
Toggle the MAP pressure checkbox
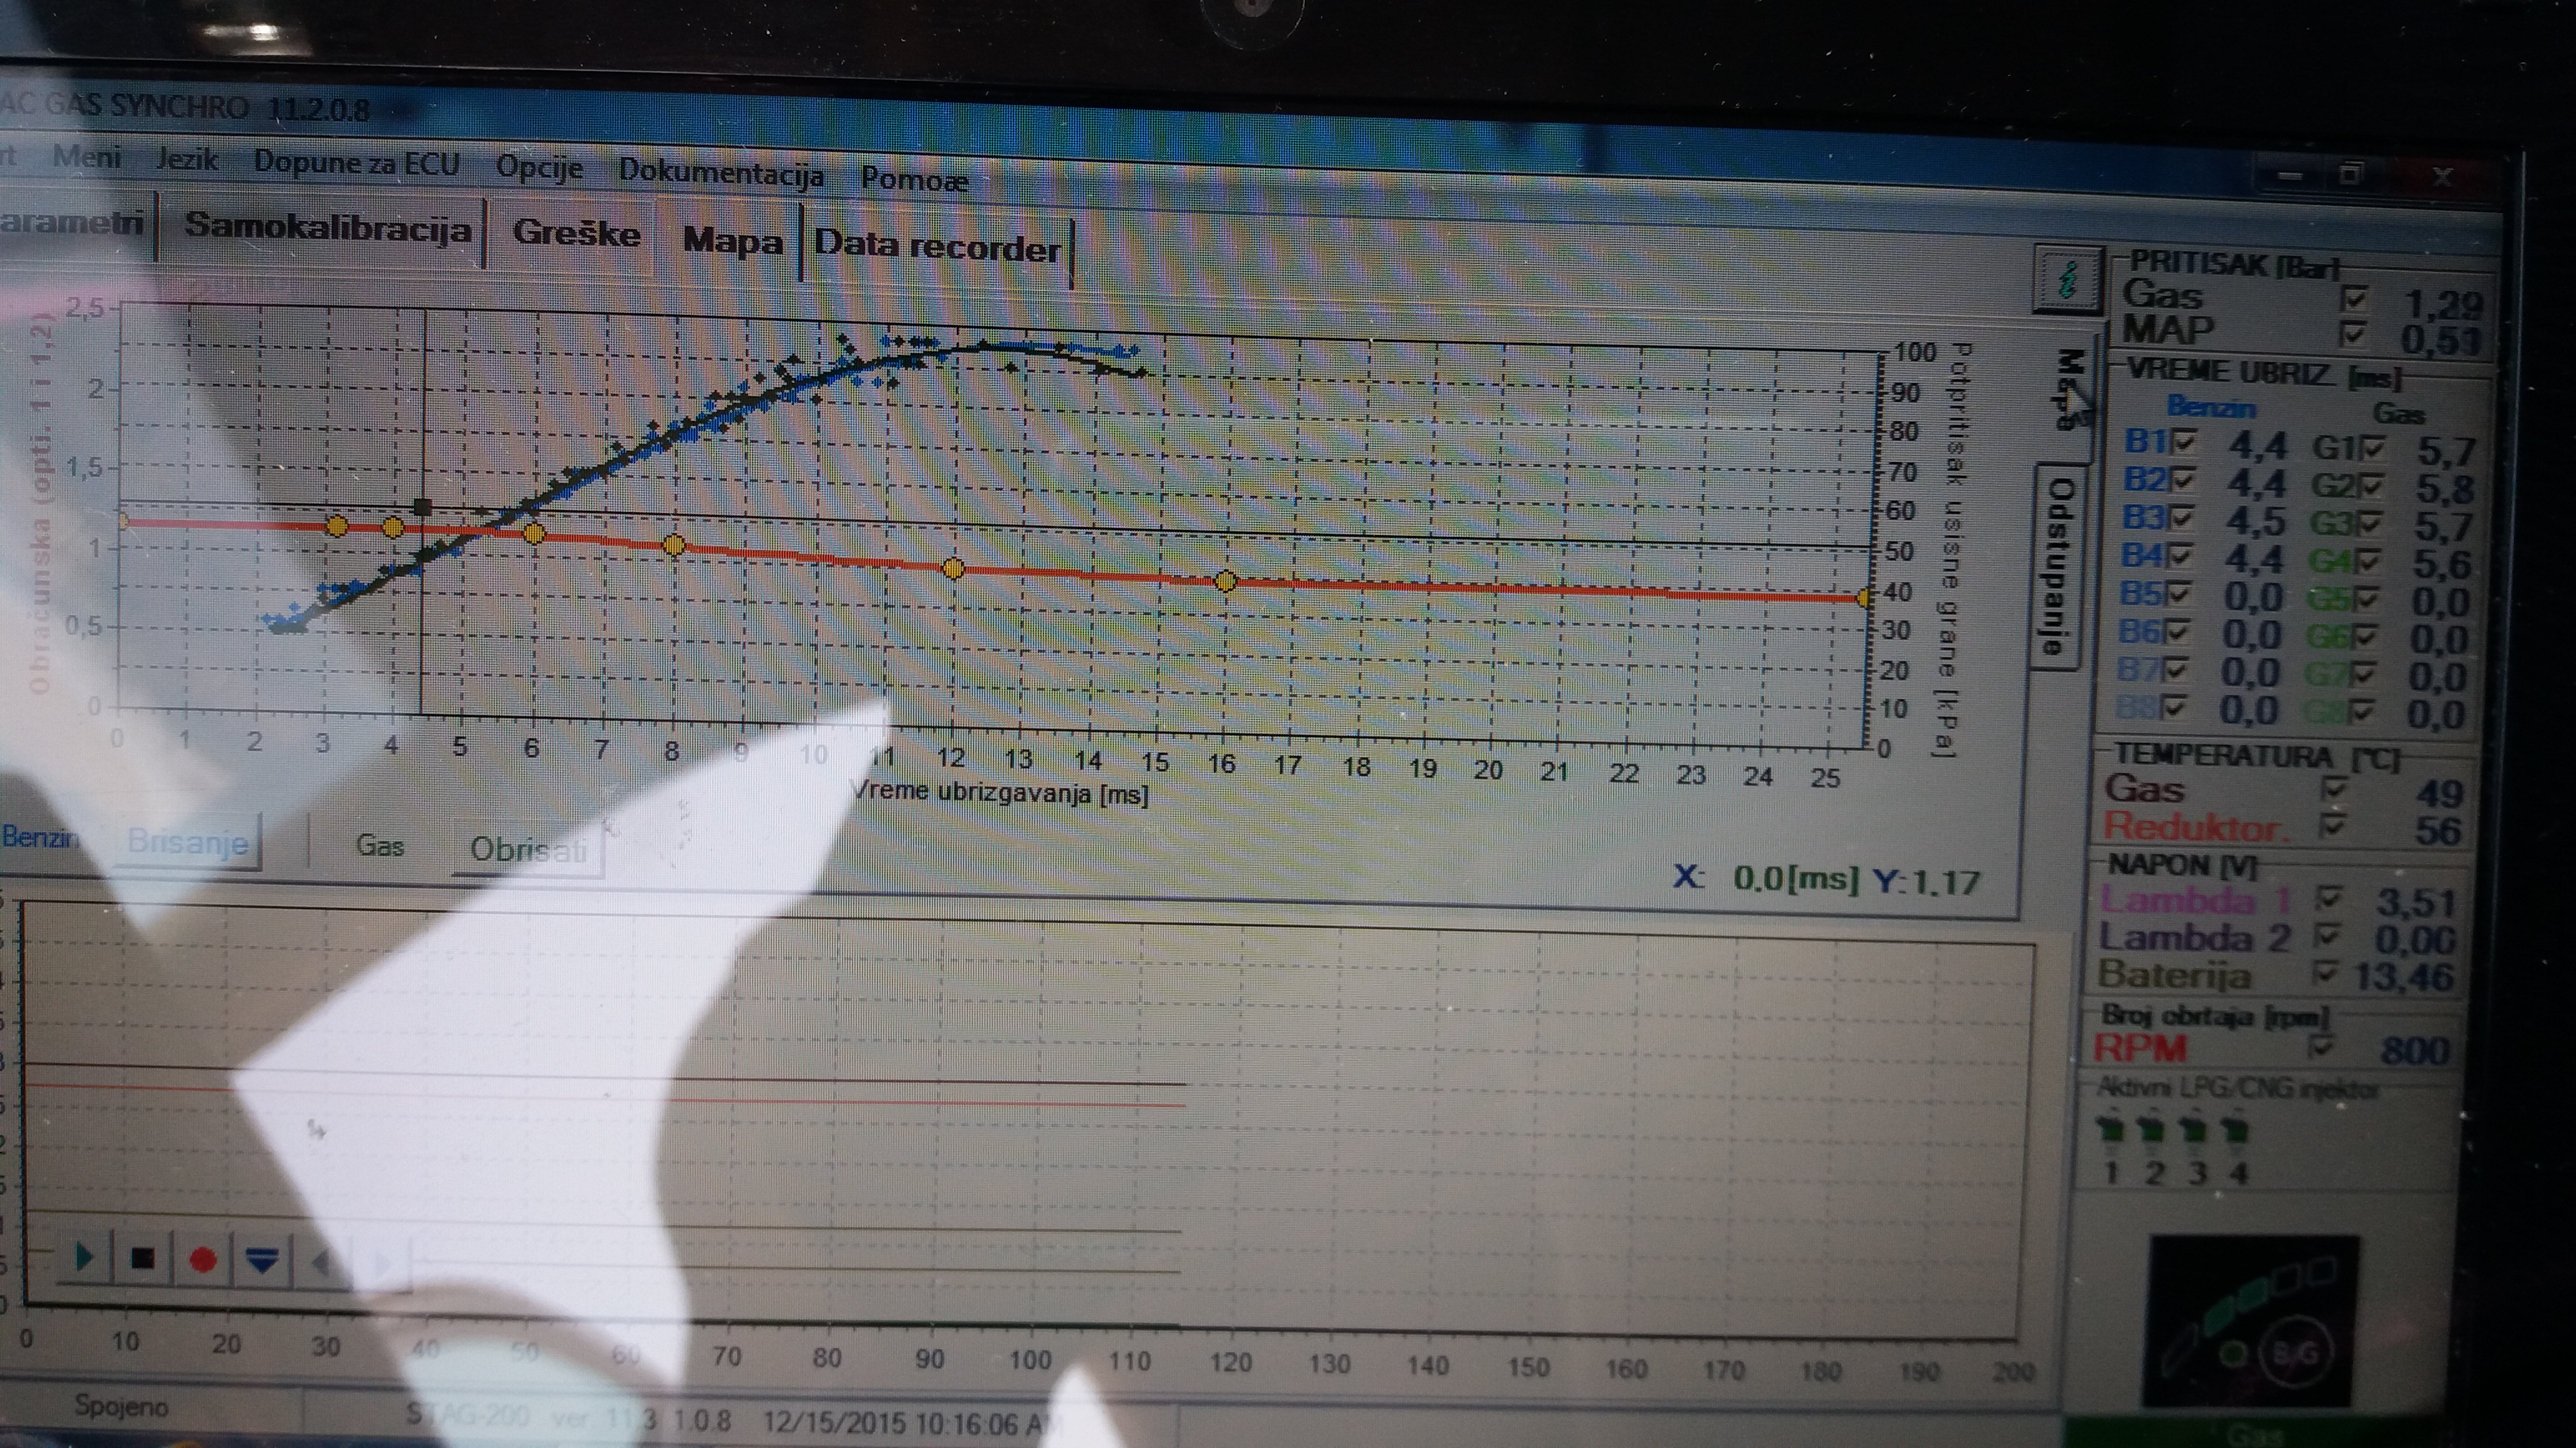tap(2353, 333)
